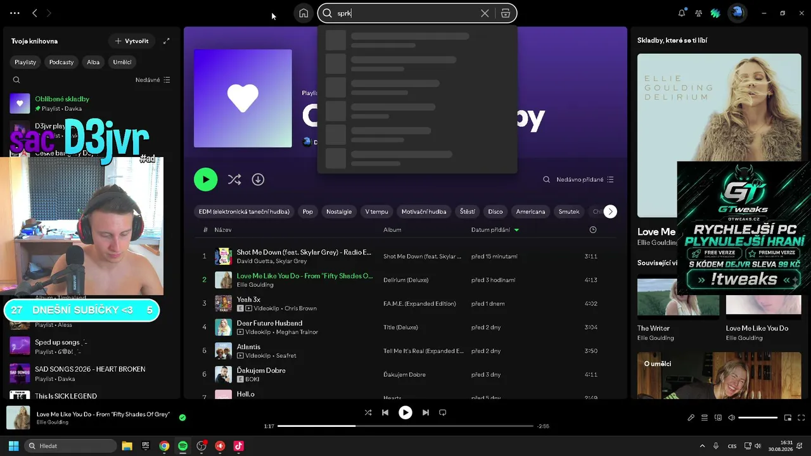Mute the volume speaker icon
This screenshot has width=811, height=456.
tap(732, 417)
